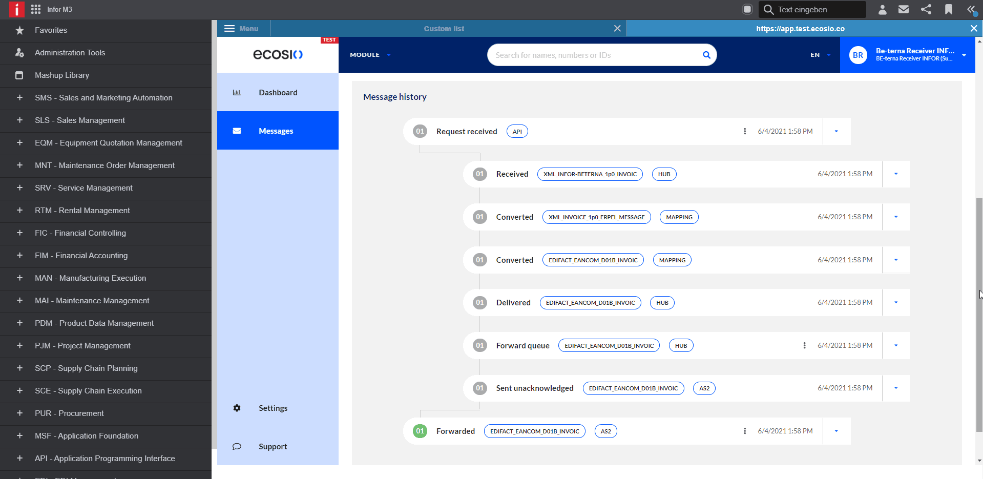Image resolution: width=983 pixels, height=479 pixels.
Task: Click the bookmark icon in top bar
Action: pyautogui.click(x=949, y=9)
